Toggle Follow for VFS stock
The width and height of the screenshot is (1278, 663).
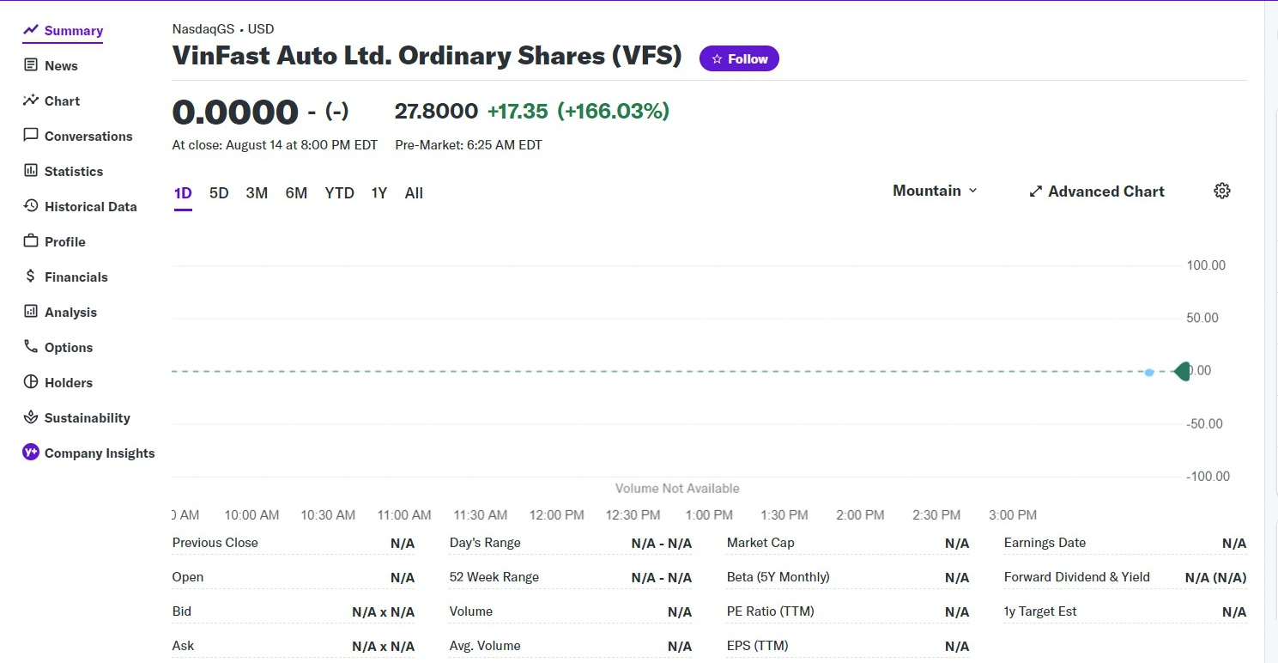click(739, 58)
